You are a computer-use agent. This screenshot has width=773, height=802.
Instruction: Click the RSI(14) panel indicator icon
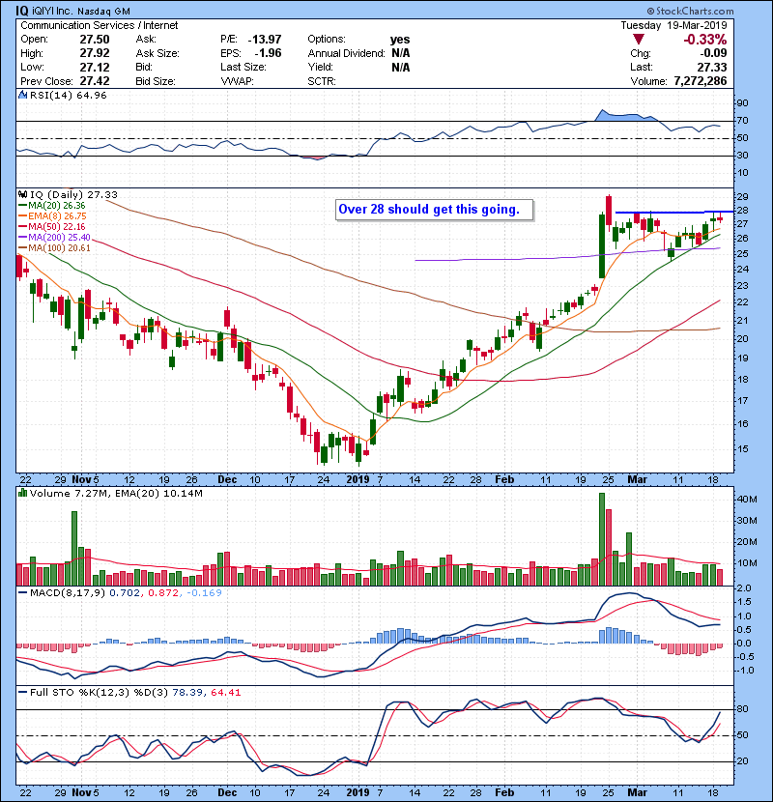pos(22,95)
